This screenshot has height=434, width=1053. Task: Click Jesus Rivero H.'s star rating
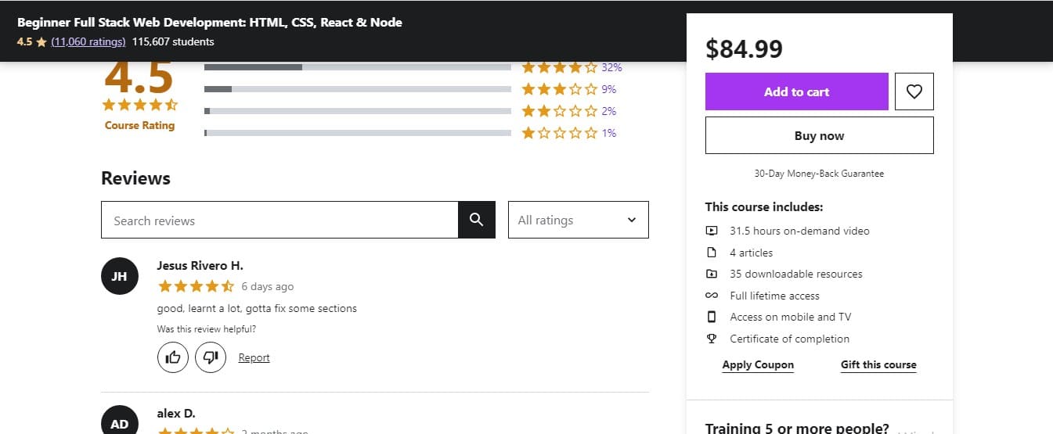196,286
